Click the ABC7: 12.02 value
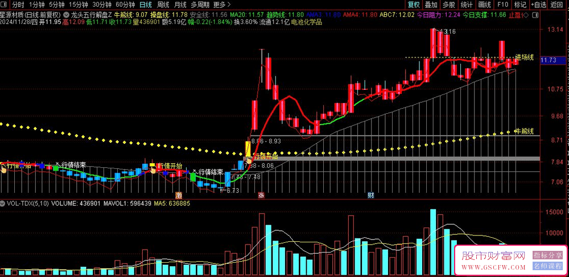This screenshot has height=277, width=569. pos(397,15)
